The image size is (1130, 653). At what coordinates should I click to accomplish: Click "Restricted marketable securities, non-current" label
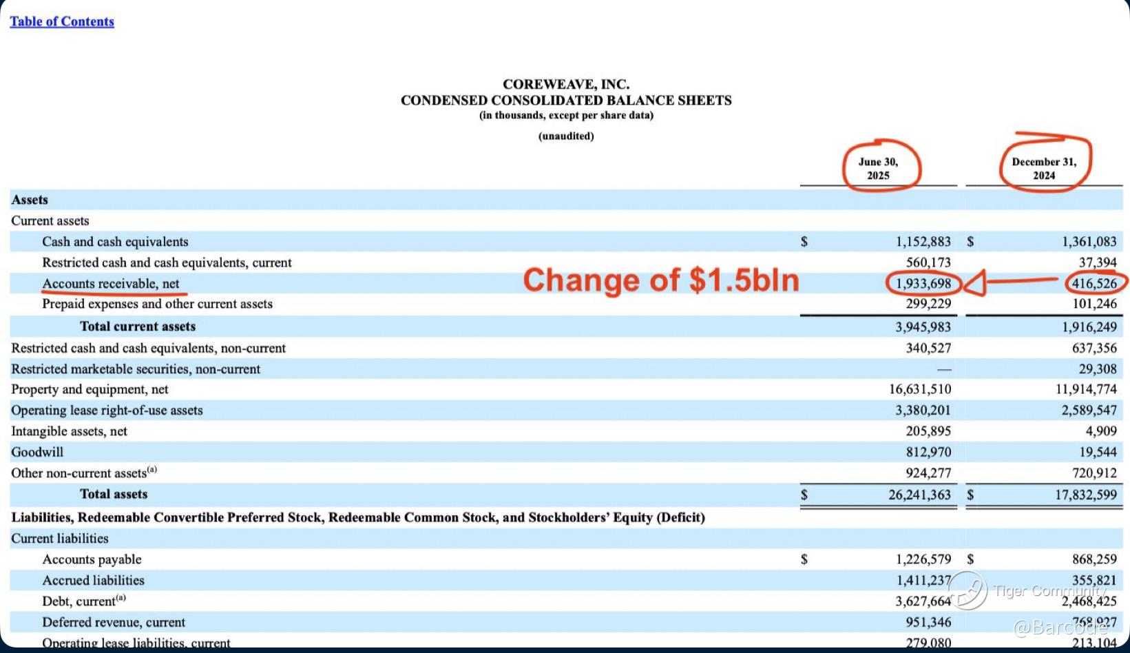pyautogui.click(x=136, y=369)
